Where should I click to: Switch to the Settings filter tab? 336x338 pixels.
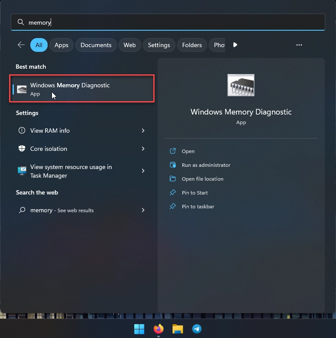(159, 45)
